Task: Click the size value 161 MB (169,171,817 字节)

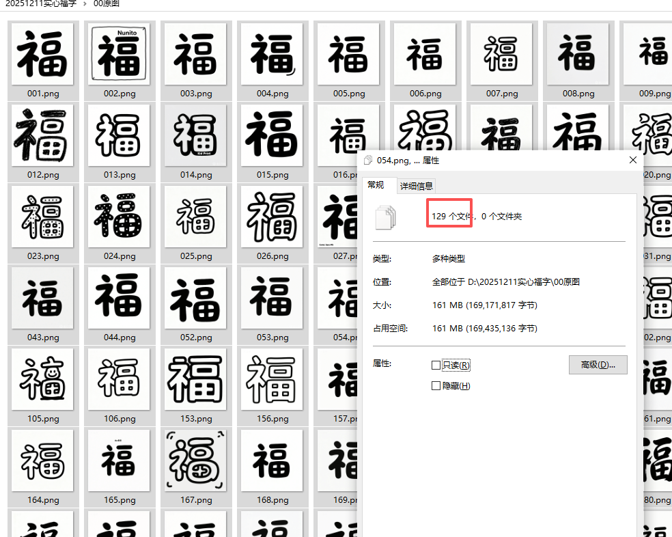Action: click(484, 305)
